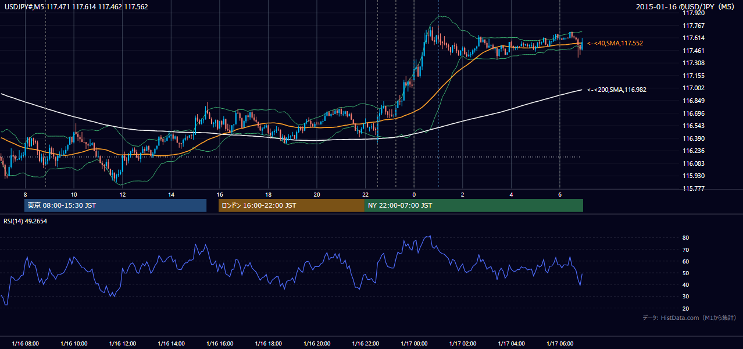Click RSI scale value 80

685,238
